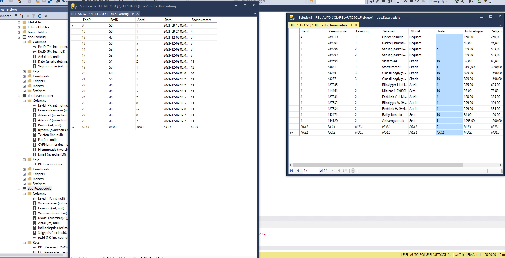
Task: Expand Statistics folder under dbo.Leverandorer
Action: coord(24,184)
